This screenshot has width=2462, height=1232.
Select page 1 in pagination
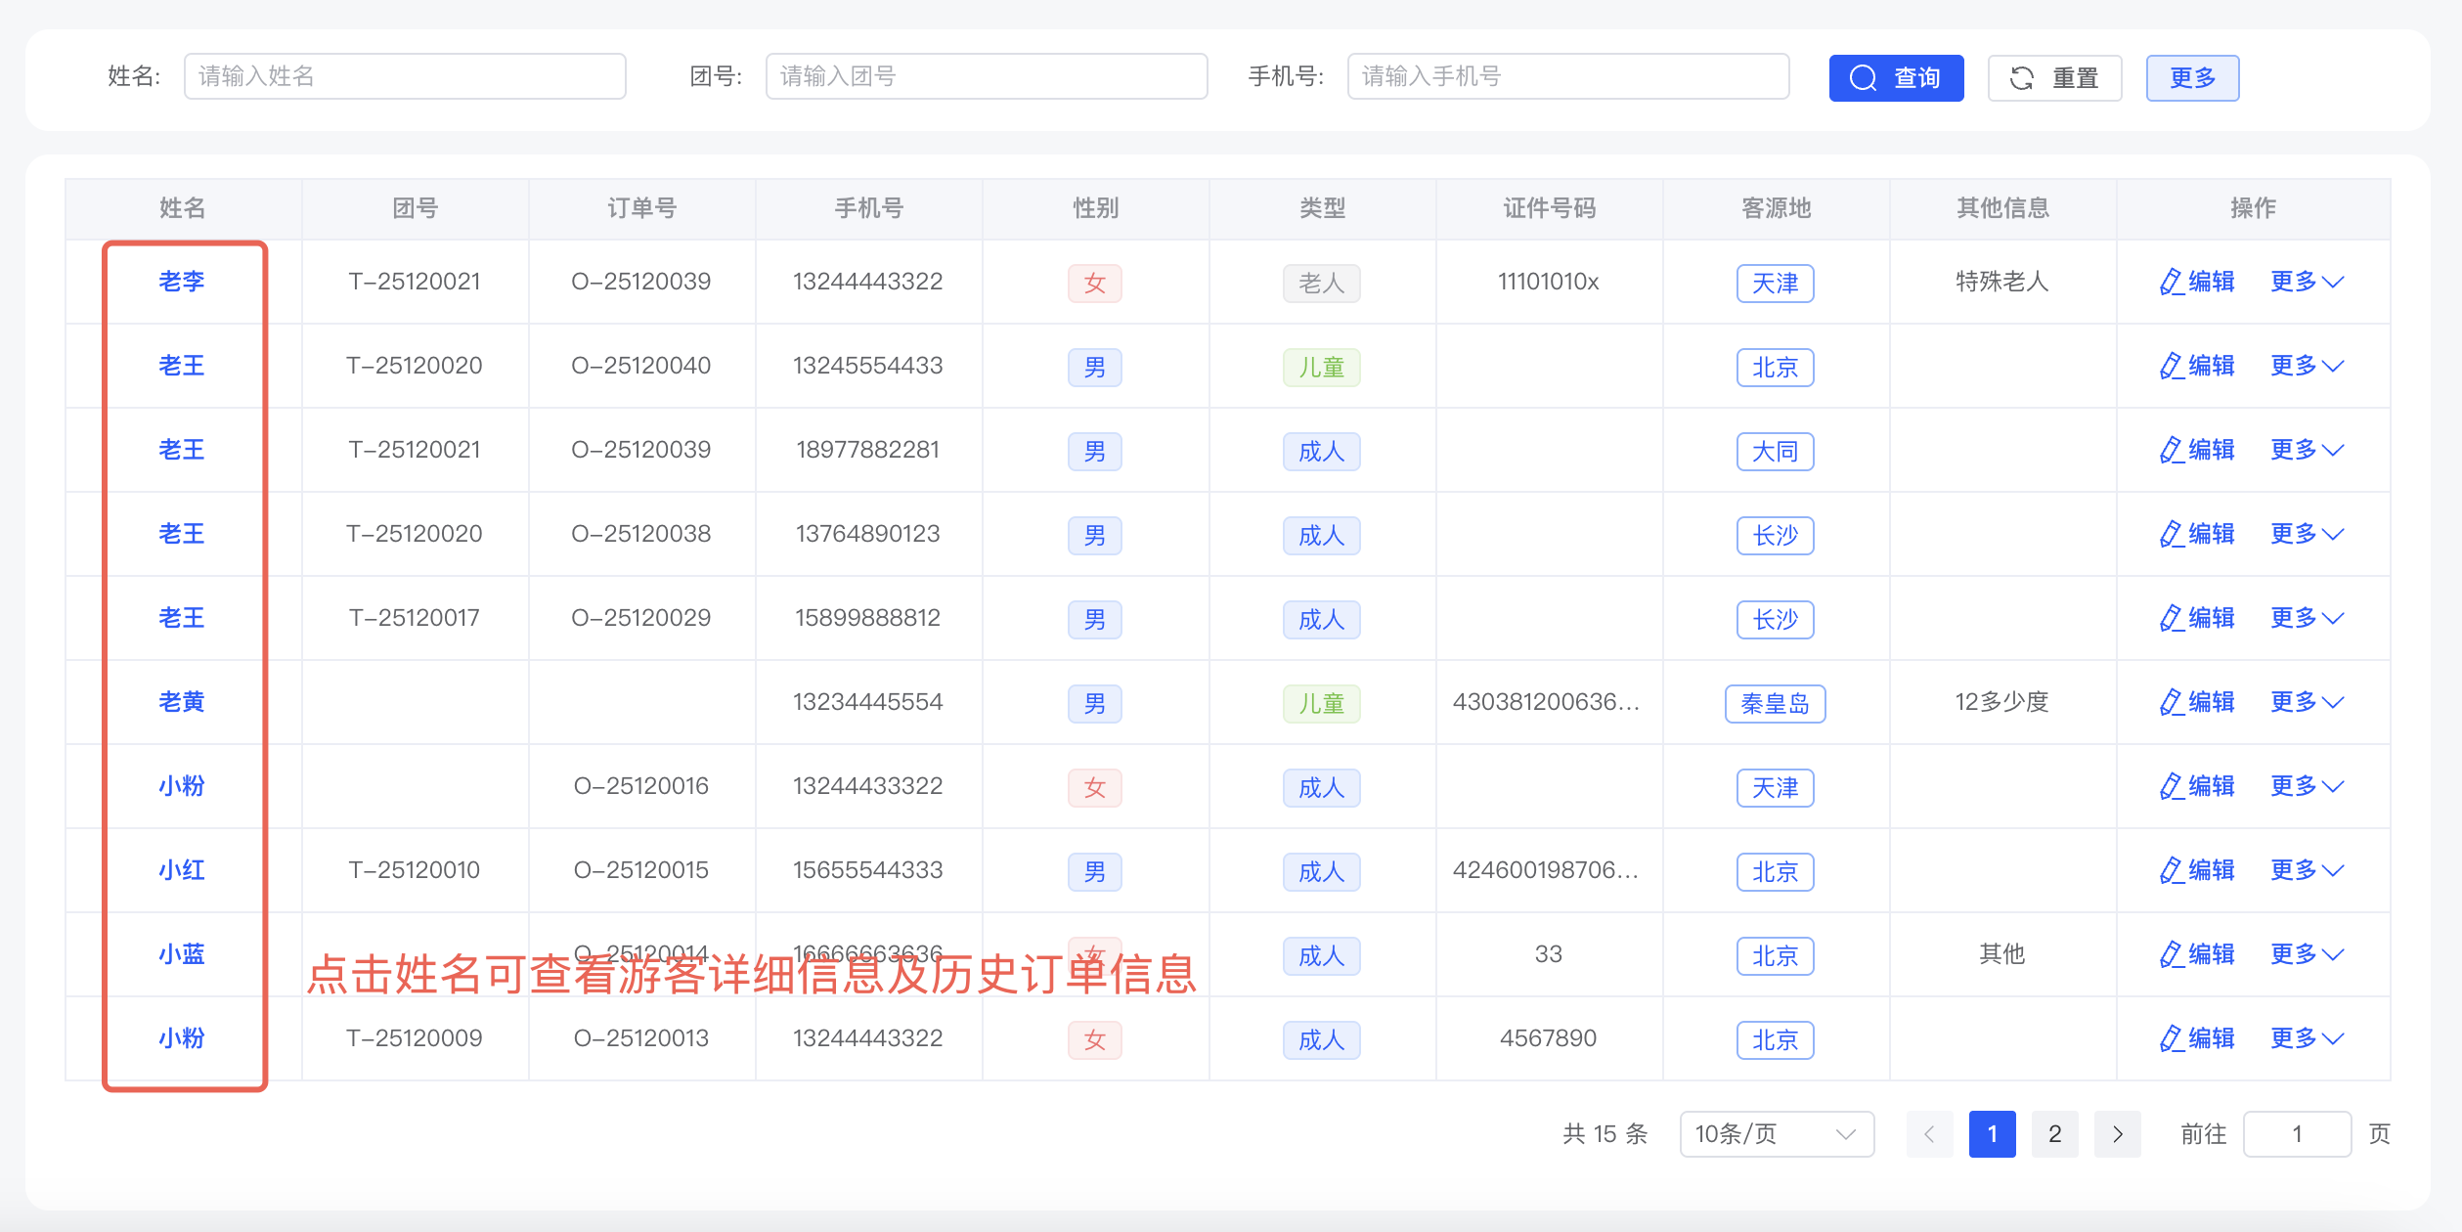point(1992,1134)
